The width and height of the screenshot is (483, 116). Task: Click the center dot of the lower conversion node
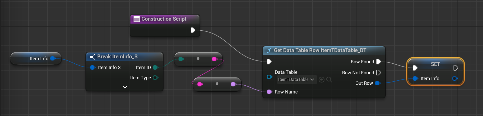(217, 84)
